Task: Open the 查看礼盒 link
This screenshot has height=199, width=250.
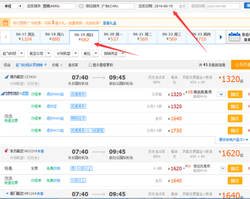Action: (x=110, y=23)
